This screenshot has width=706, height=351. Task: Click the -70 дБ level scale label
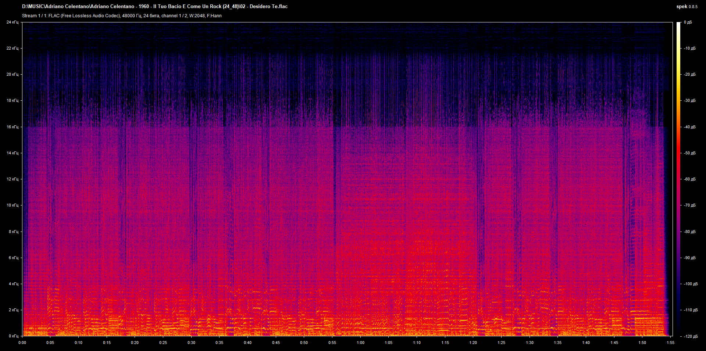[689, 205]
